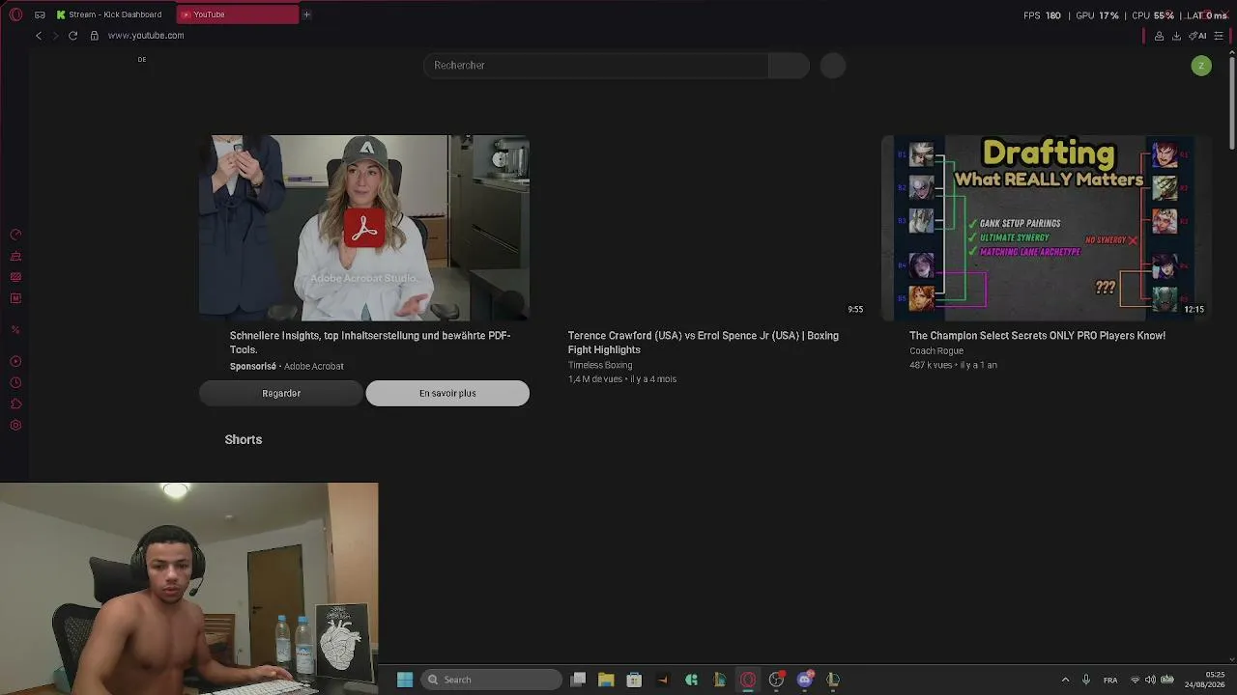Open a new tab with plus button
This screenshot has width=1237, height=695.
pyautogui.click(x=306, y=14)
